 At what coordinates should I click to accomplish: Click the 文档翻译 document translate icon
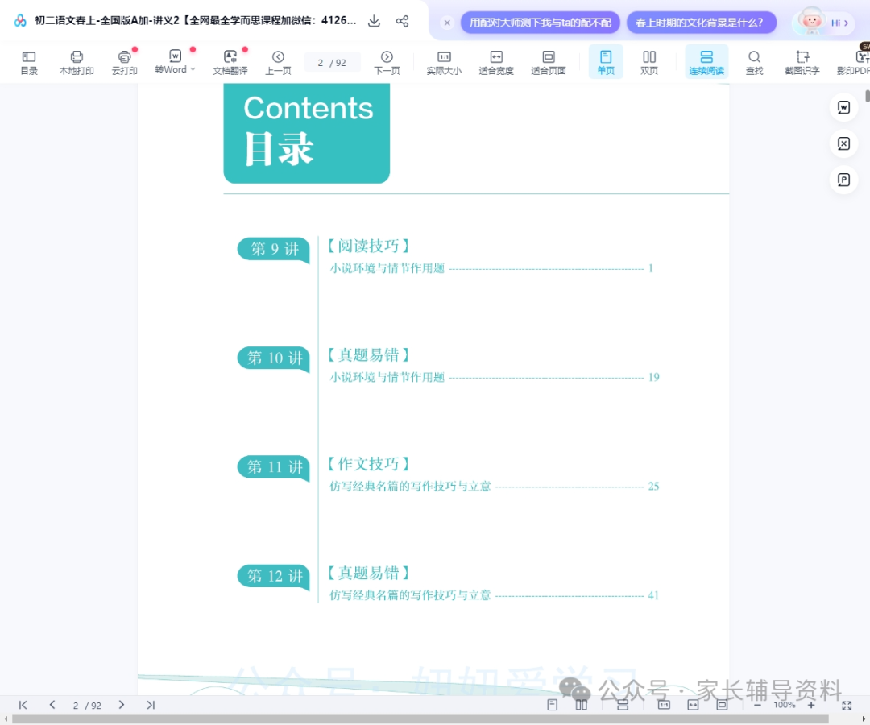[x=230, y=63]
